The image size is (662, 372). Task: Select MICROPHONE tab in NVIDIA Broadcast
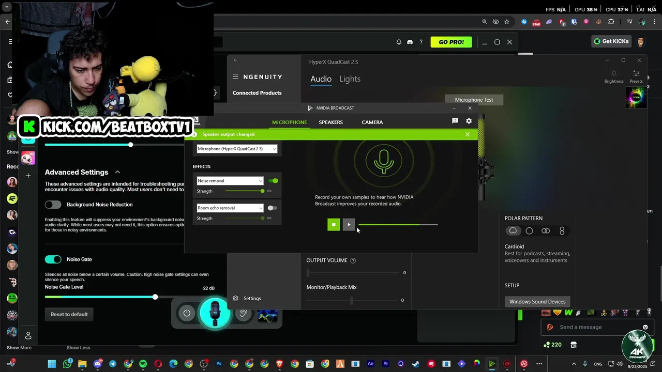tap(290, 122)
